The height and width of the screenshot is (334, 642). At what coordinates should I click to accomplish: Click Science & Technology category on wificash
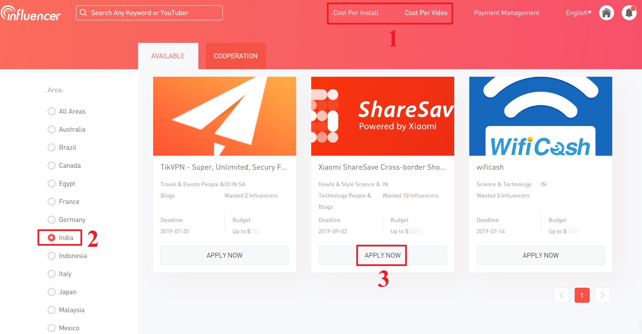point(504,184)
